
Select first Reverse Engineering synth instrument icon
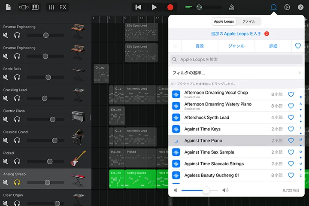pyautogui.click(x=78, y=31)
